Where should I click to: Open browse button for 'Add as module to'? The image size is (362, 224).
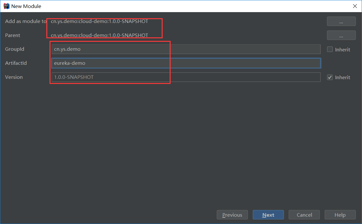pyautogui.click(x=341, y=21)
